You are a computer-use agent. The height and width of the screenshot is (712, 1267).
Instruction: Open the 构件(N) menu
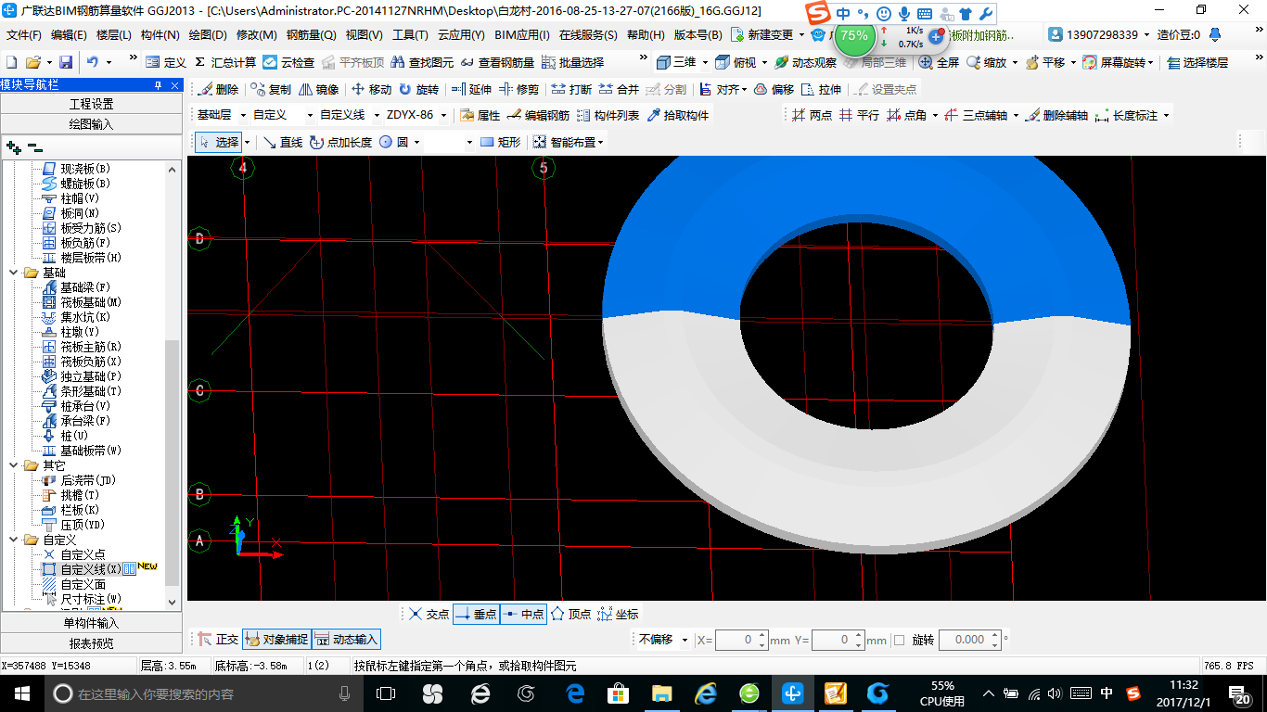coord(160,35)
